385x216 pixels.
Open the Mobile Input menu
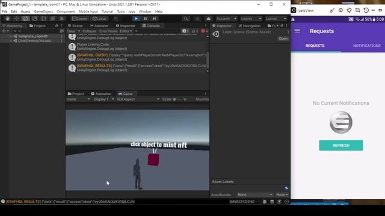coord(88,11)
